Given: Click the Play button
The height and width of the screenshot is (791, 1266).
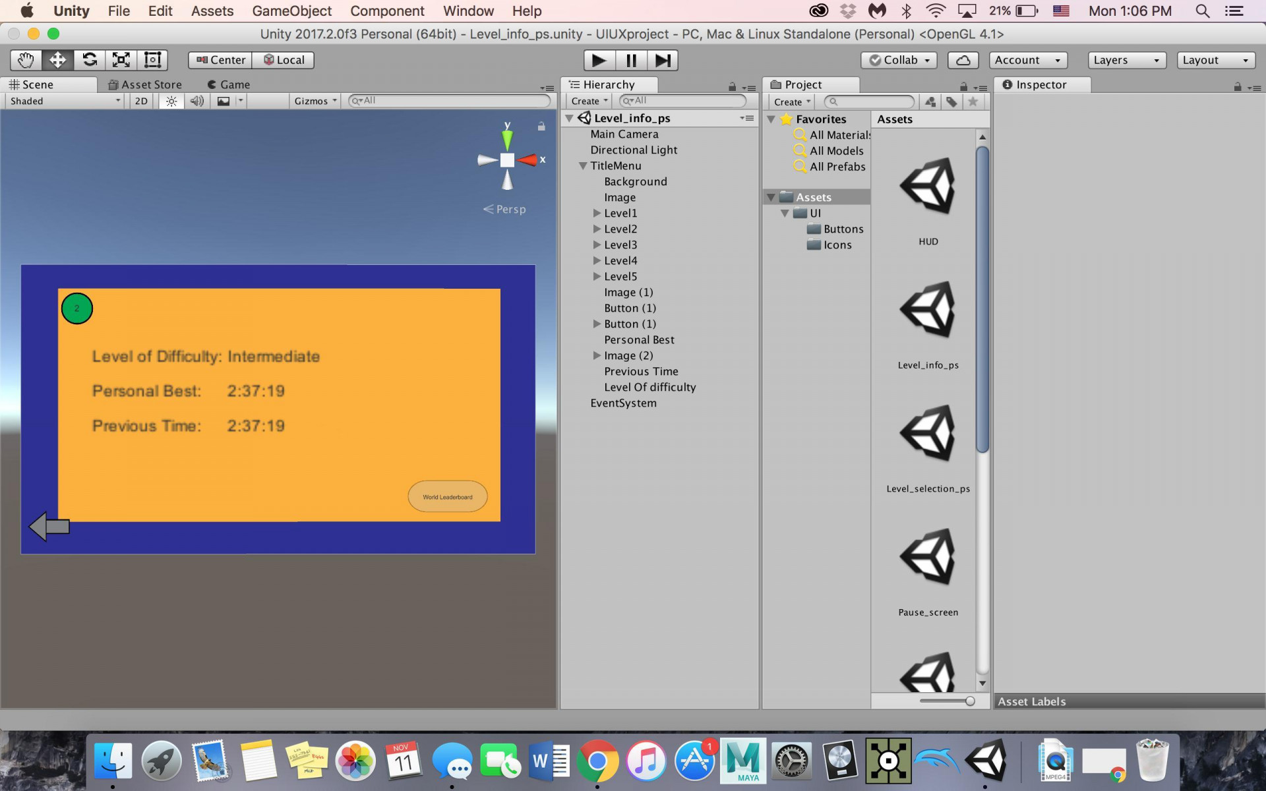Looking at the screenshot, I should click(599, 61).
